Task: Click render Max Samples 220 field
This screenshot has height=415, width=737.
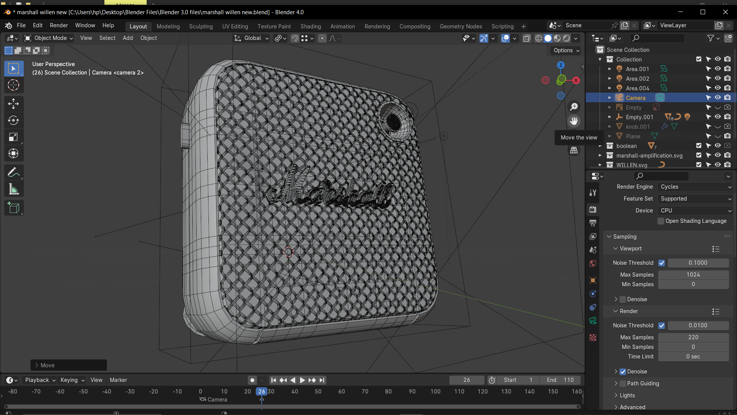Action: pos(693,337)
